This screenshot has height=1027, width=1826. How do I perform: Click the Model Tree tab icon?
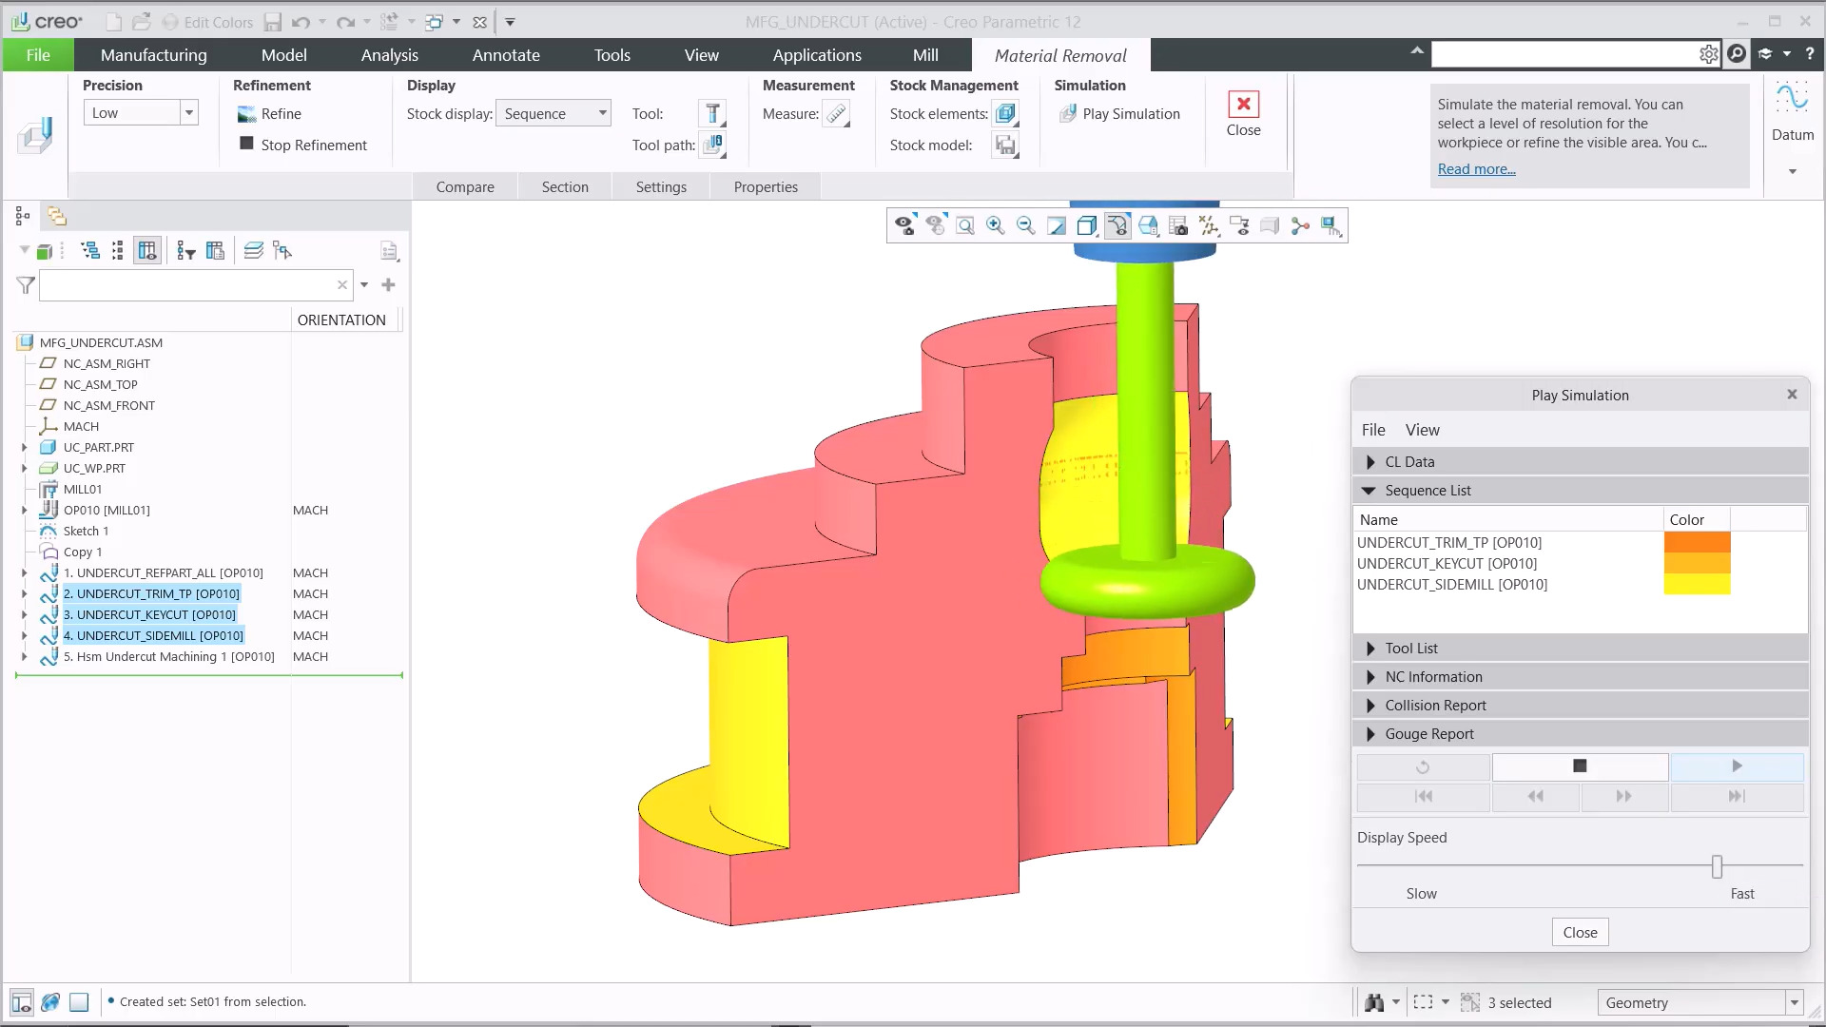23,217
